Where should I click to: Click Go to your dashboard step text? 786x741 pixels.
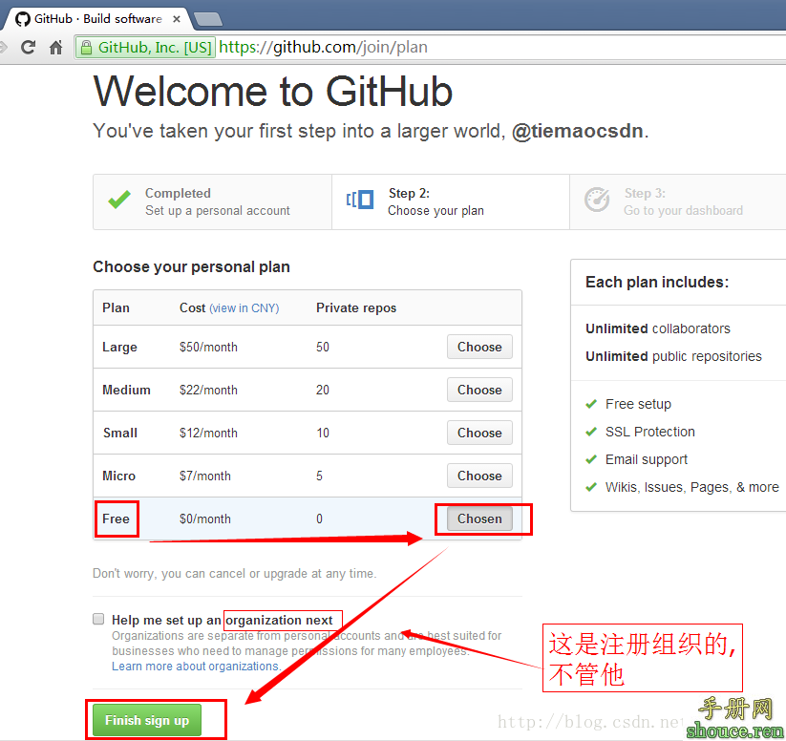[683, 211]
